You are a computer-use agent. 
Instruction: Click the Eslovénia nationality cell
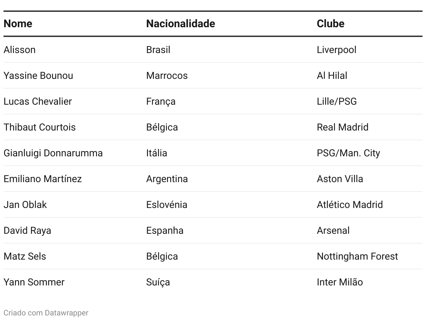(167, 204)
